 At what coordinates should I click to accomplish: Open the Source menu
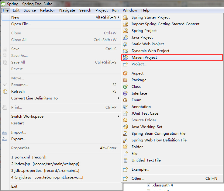30,10
